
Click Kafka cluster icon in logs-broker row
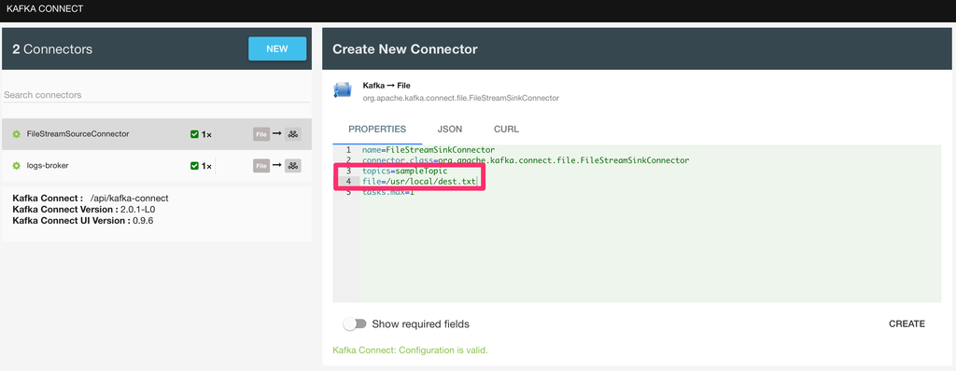tap(292, 165)
